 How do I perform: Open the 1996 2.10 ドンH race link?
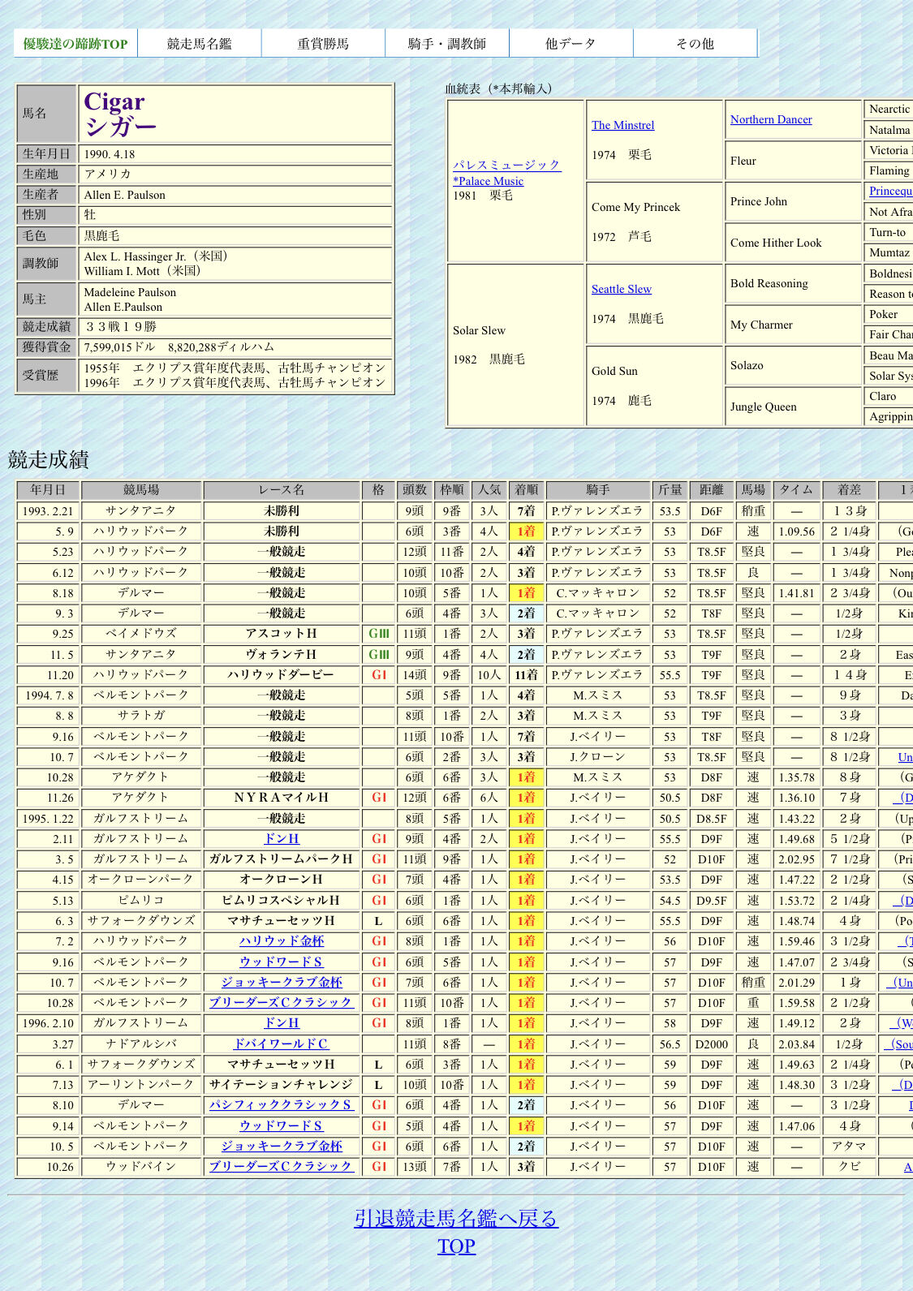pyautogui.click(x=282, y=1022)
